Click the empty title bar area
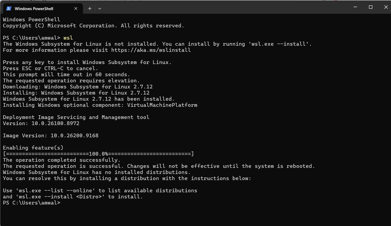 pos(225,7)
